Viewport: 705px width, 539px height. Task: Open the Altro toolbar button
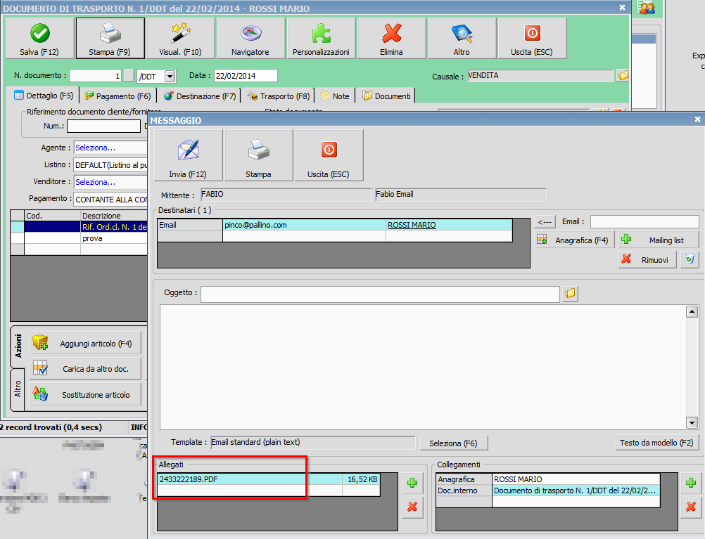(462, 38)
